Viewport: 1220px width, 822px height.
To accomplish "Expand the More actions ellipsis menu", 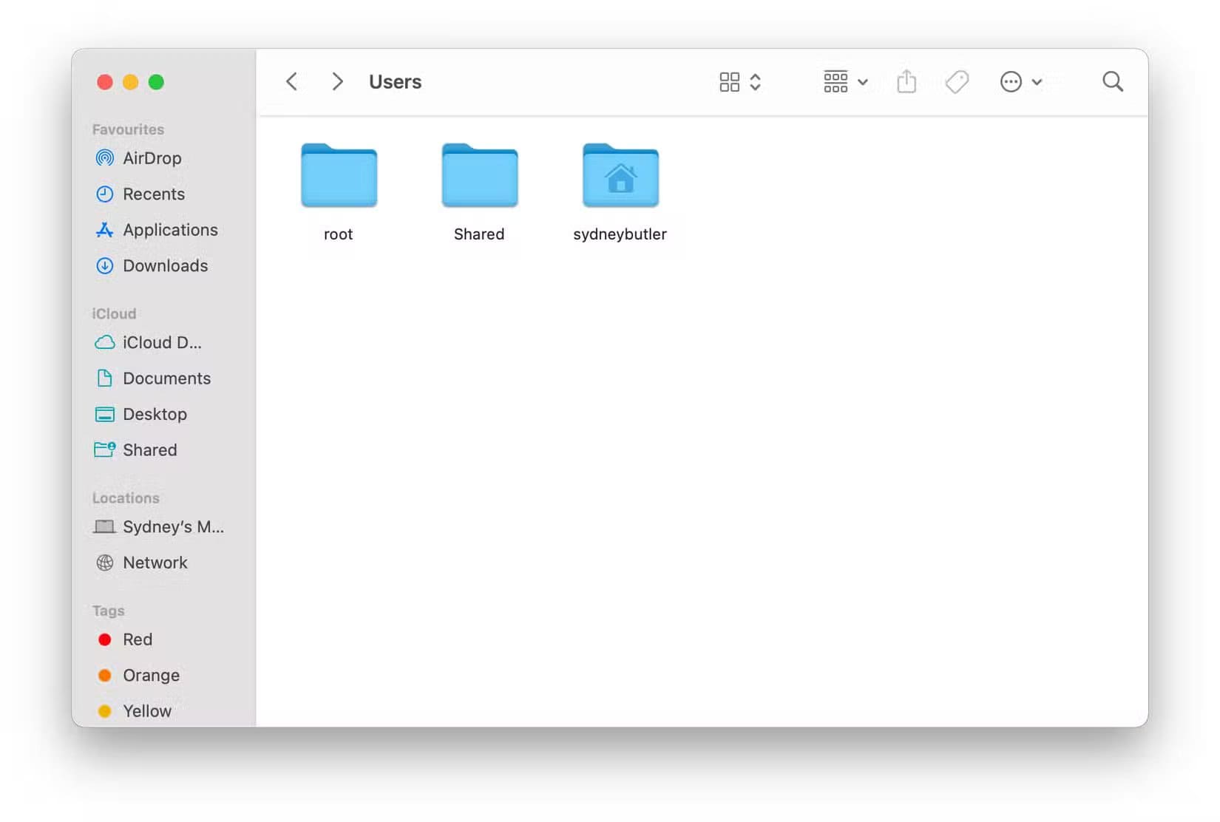I will (x=1020, y=81).
